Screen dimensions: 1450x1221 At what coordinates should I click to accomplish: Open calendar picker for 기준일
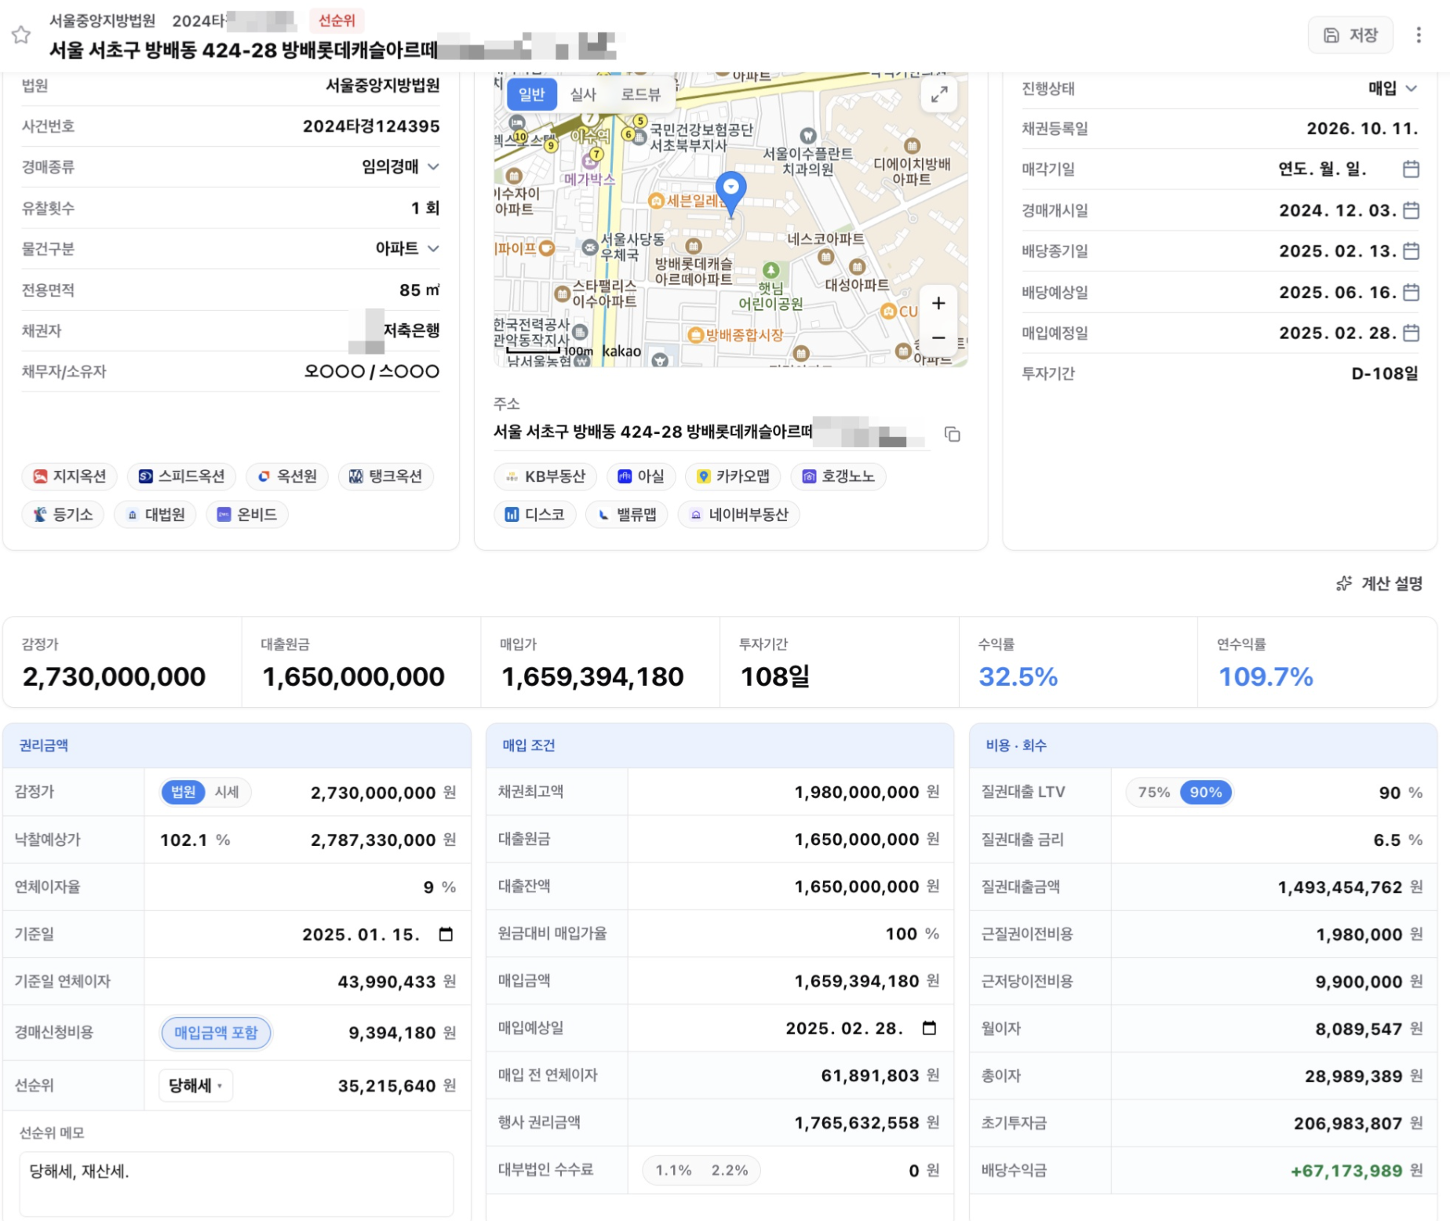point(446,934)
